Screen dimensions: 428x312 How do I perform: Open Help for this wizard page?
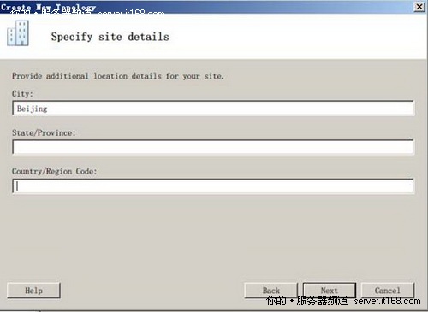(x=33, y=291)
